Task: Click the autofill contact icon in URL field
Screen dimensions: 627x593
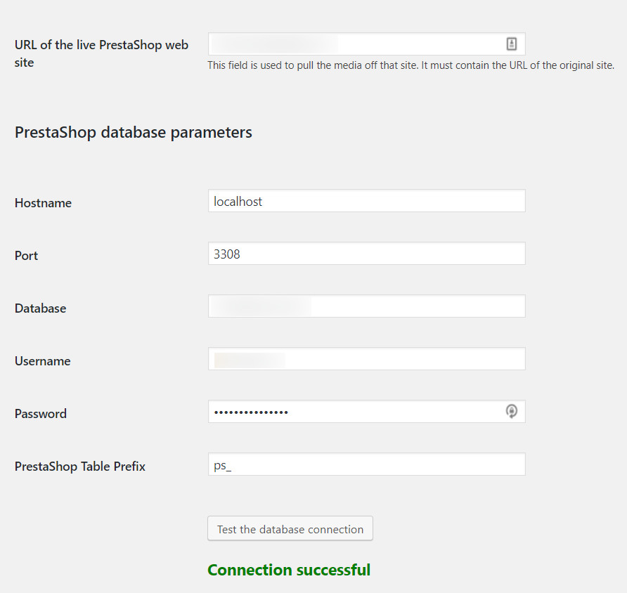Action: [x=512, y=44]
